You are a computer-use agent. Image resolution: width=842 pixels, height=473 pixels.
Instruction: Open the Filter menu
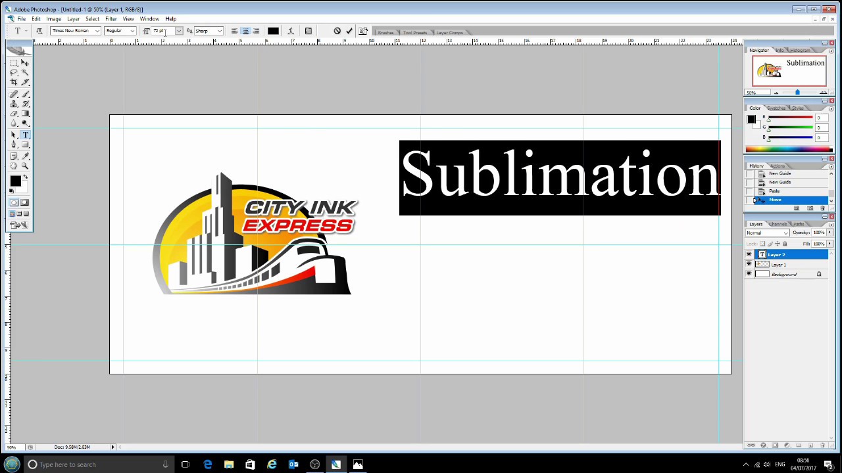(111, 19)
